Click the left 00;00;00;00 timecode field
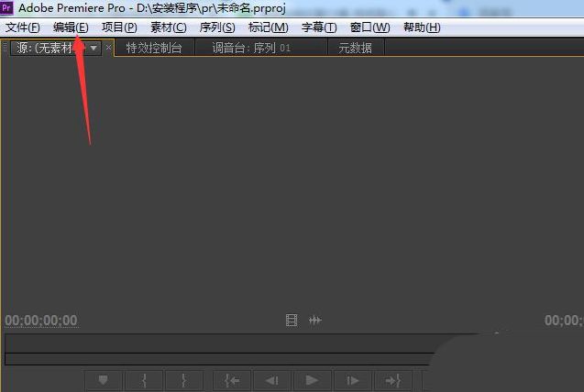Viewport: 584px width, 392px height. click(x=41, y=321)
